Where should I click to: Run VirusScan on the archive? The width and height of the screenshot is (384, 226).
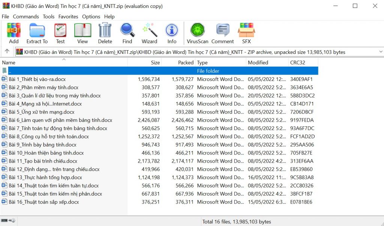(x=197, y=33)
